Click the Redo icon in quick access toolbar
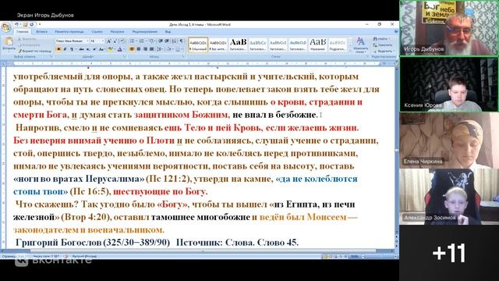The width and height of the screenshot is (499, 281). point(32,24)
